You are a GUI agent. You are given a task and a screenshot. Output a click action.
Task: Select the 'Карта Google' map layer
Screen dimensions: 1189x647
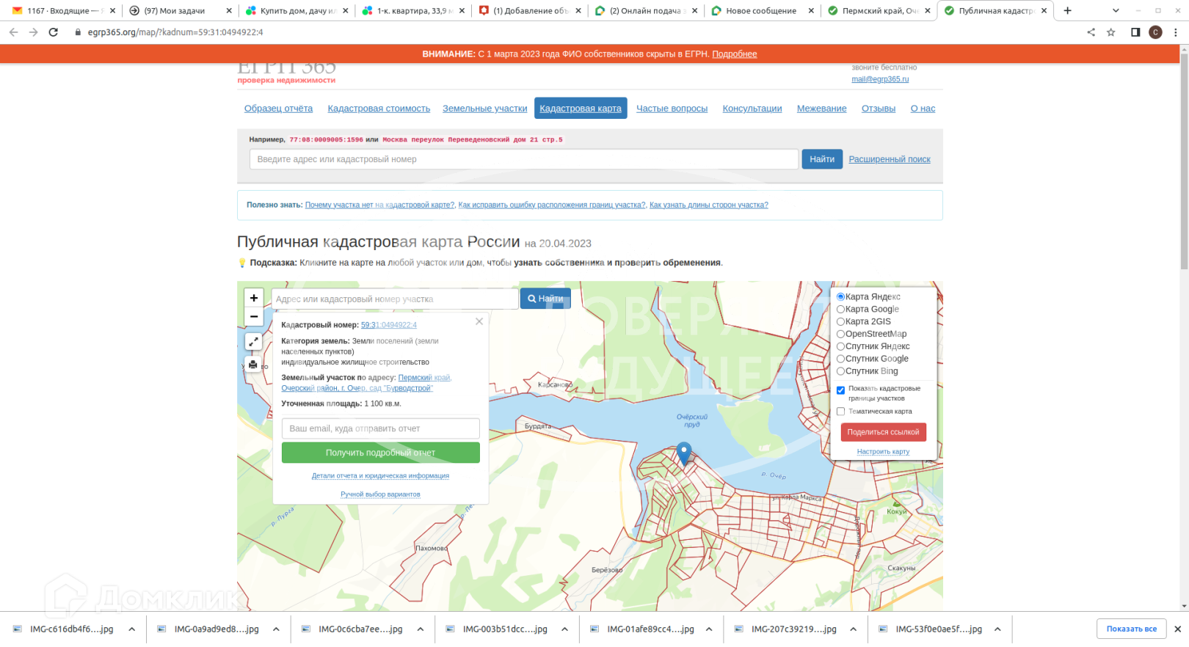coord(841,310)
